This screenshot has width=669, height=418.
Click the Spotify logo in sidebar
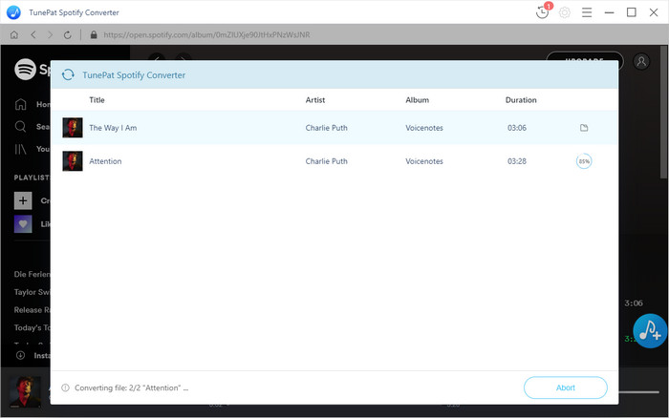[25, 69]
